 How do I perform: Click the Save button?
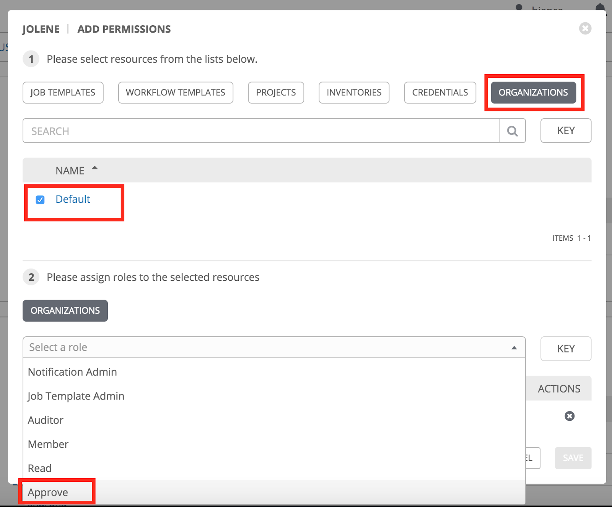pyautogui.click(x=573, y=458)
